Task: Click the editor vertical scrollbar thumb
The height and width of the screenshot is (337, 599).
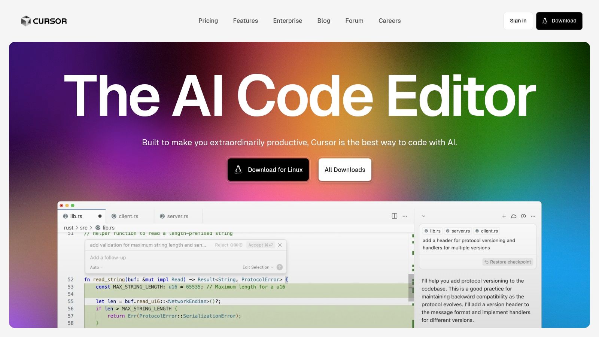Action: tap(411, 287)
